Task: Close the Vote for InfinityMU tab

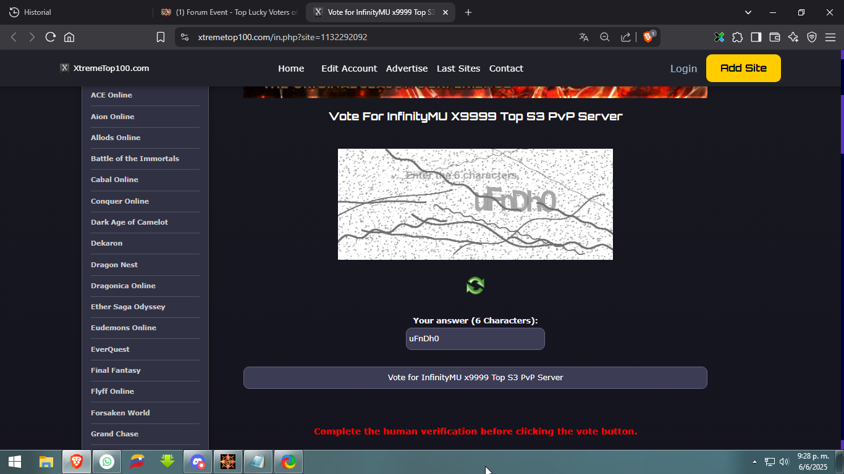Action: pyautogui.click(x=447, y=12)
